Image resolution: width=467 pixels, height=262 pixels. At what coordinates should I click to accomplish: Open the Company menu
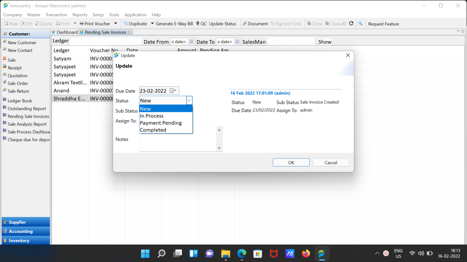12,15
